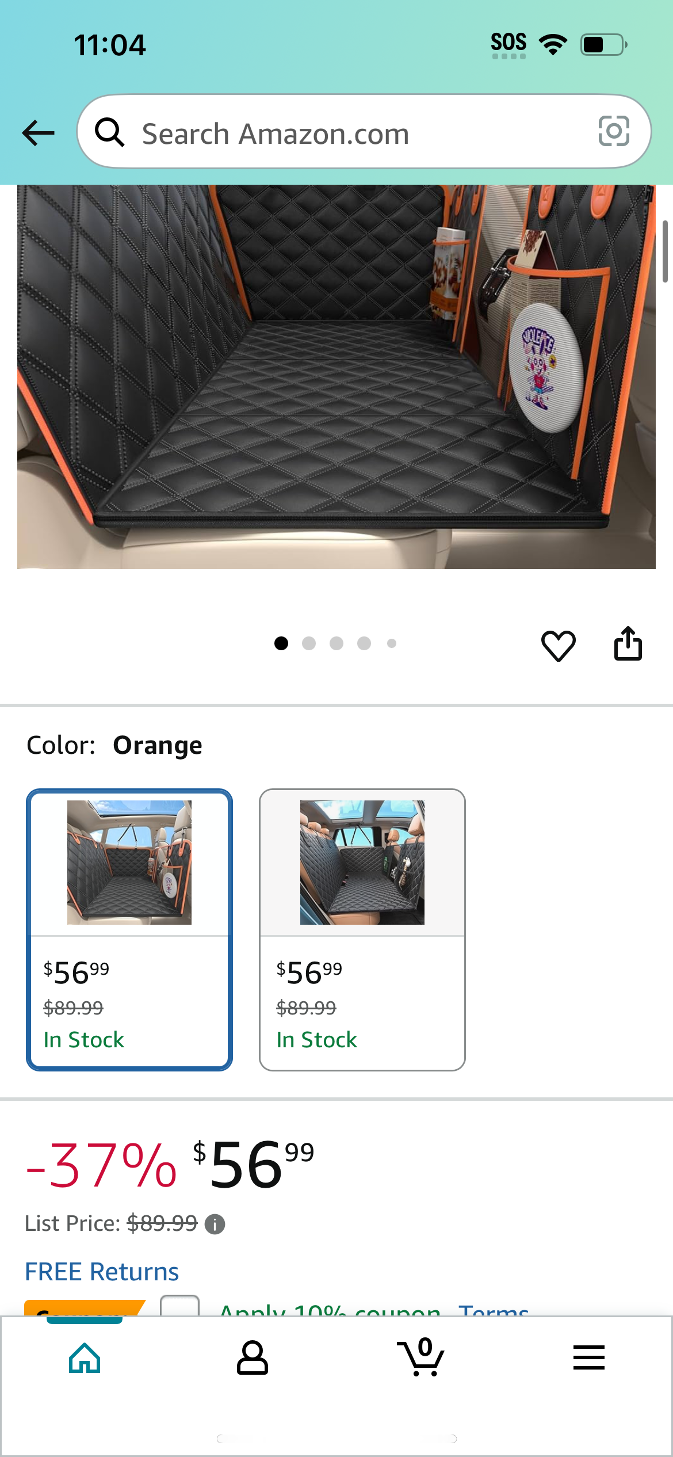Tap the back arrow icon
Screen dimensions: 673x1457
38,133
